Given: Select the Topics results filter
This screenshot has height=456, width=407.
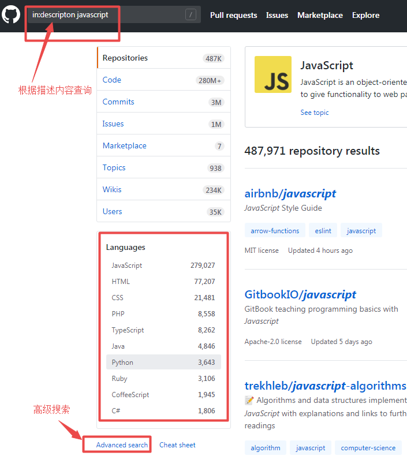Looking at the screenshot, I should [x=164, y=167].
